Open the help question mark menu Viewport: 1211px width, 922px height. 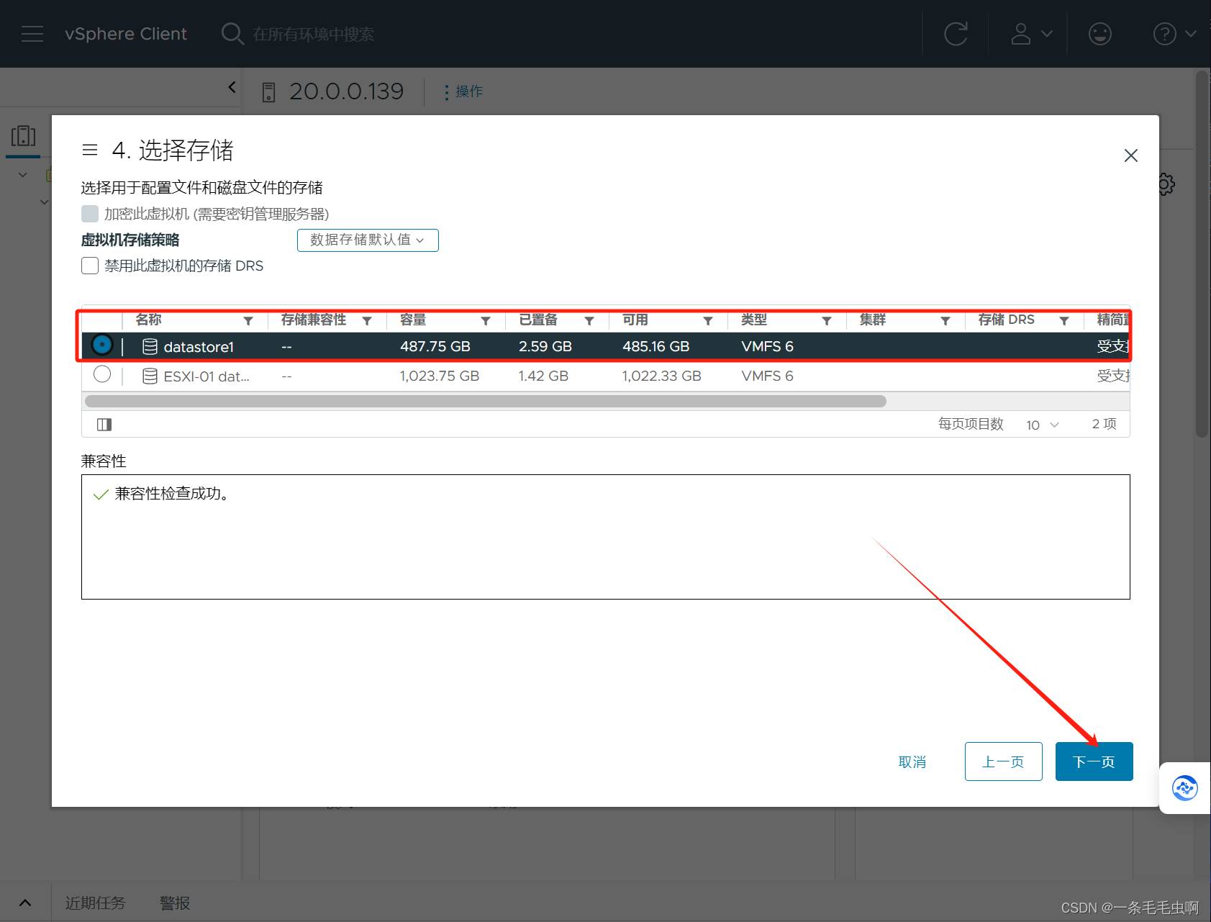(x=1174, y=34)
